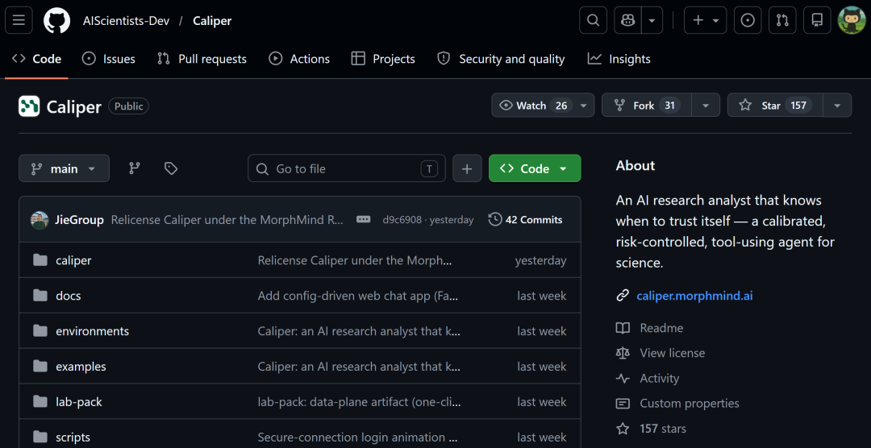
Task: Click the license scale icon
Action: tap(623, 353)
